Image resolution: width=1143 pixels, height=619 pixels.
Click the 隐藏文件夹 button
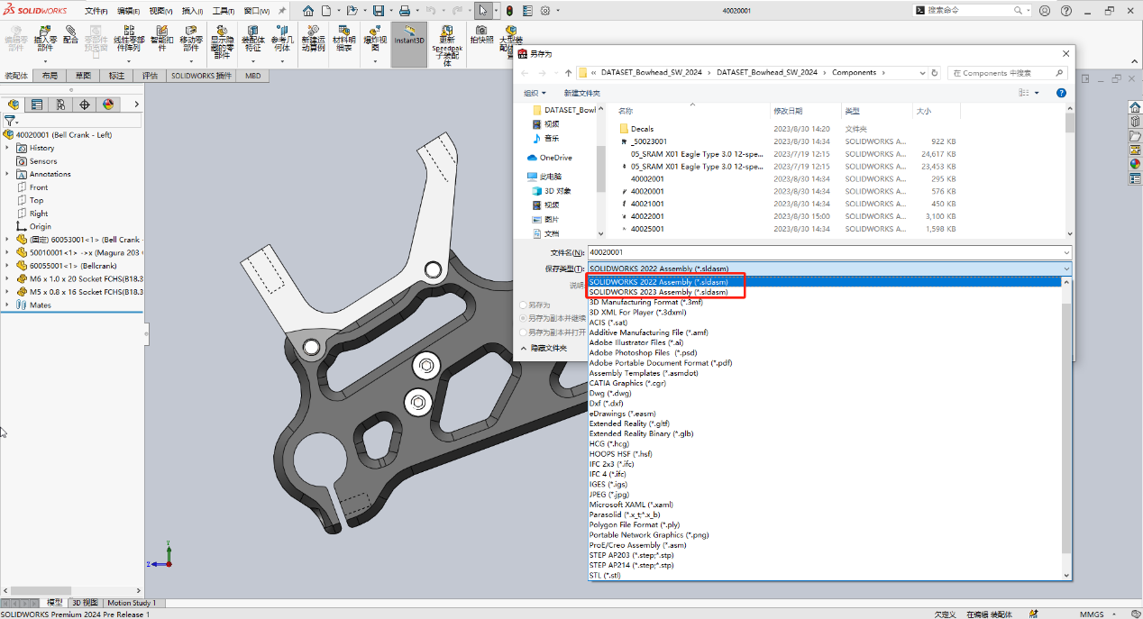(x=544, y=348)
